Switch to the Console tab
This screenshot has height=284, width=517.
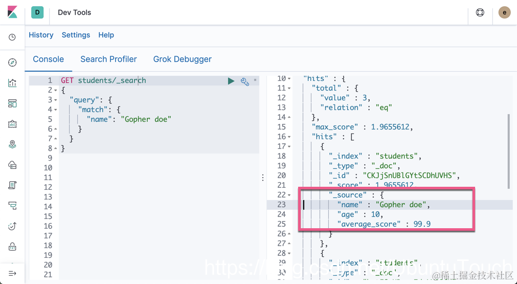(49, 59)
